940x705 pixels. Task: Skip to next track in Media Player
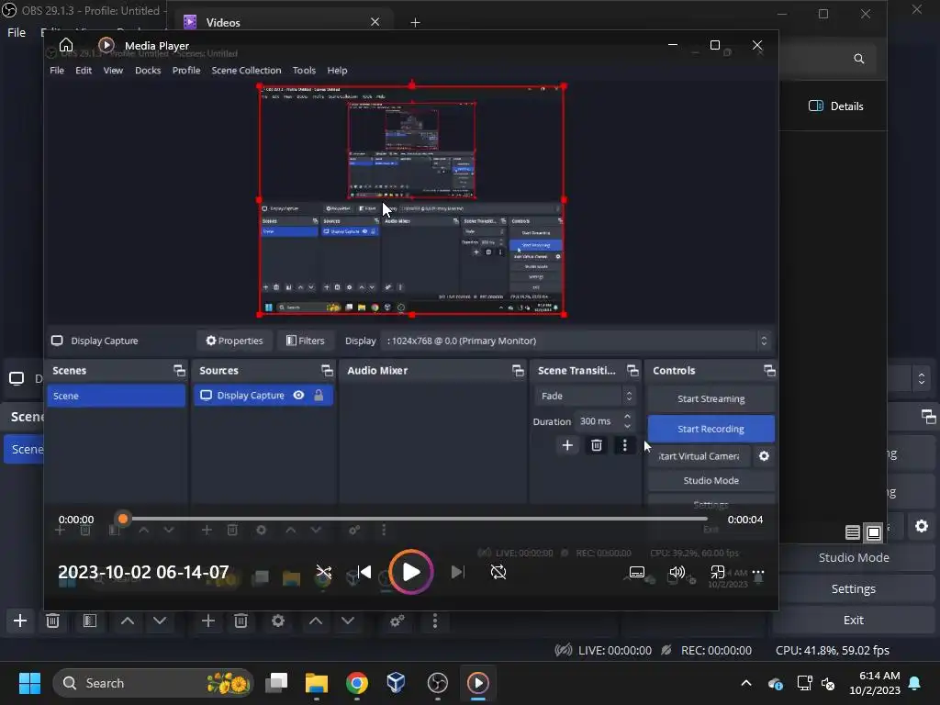click(457, 573)
